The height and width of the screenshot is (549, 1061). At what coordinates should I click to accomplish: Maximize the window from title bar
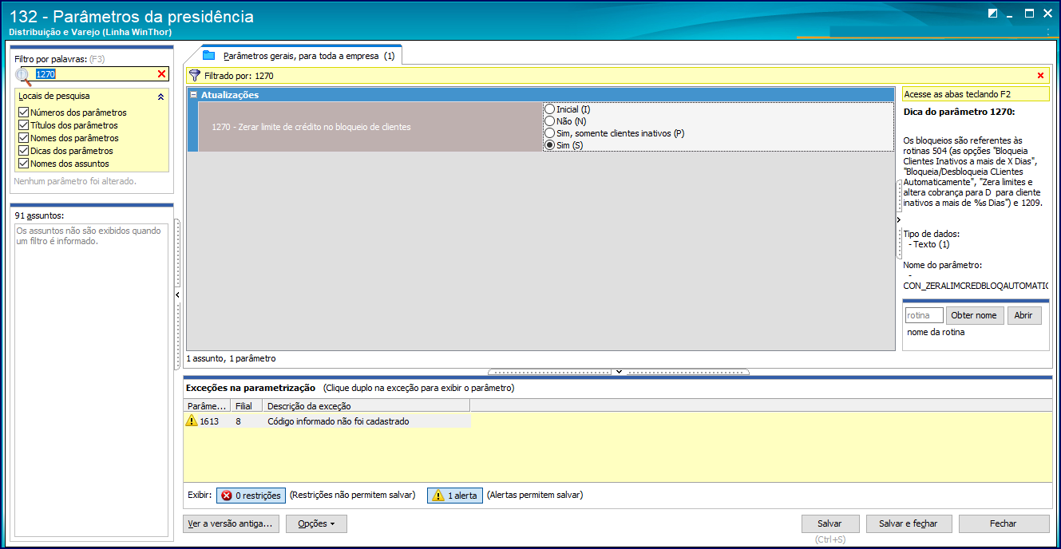pos(1030,13)
